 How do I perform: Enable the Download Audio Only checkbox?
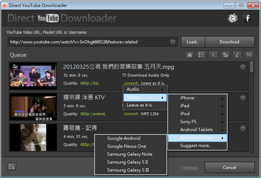click(124, 75)
